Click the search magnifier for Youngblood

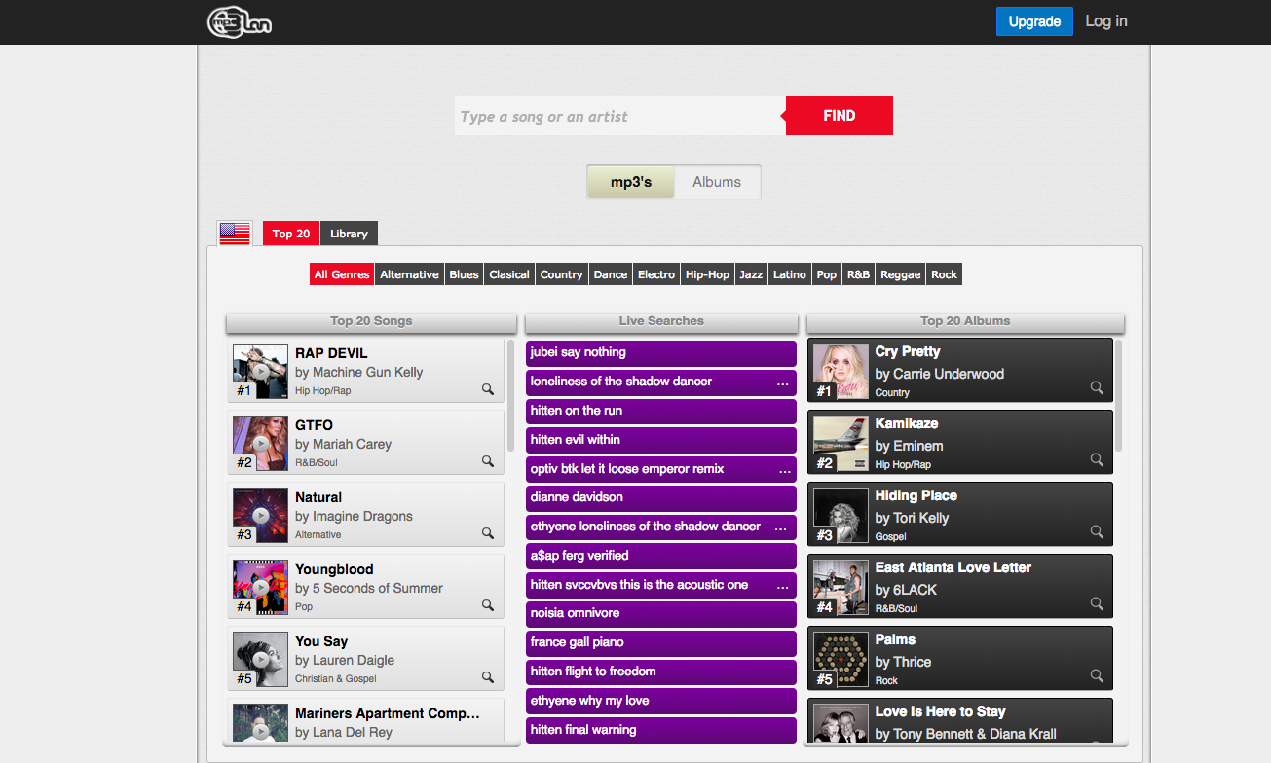point(488,605)
